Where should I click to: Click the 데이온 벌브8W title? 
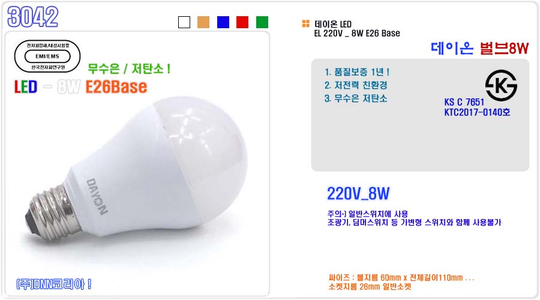click(x=480, y=48)
